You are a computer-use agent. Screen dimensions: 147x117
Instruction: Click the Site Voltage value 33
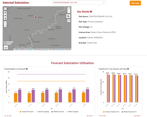(x=91, y=27)
